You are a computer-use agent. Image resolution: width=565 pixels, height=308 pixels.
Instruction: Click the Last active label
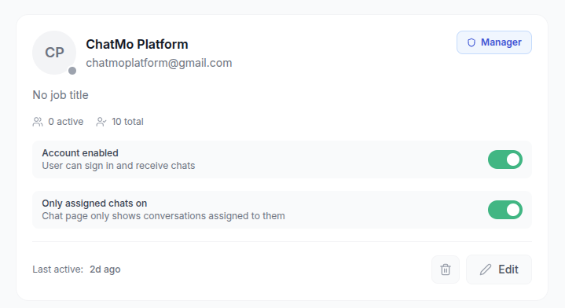coord(57,269)
